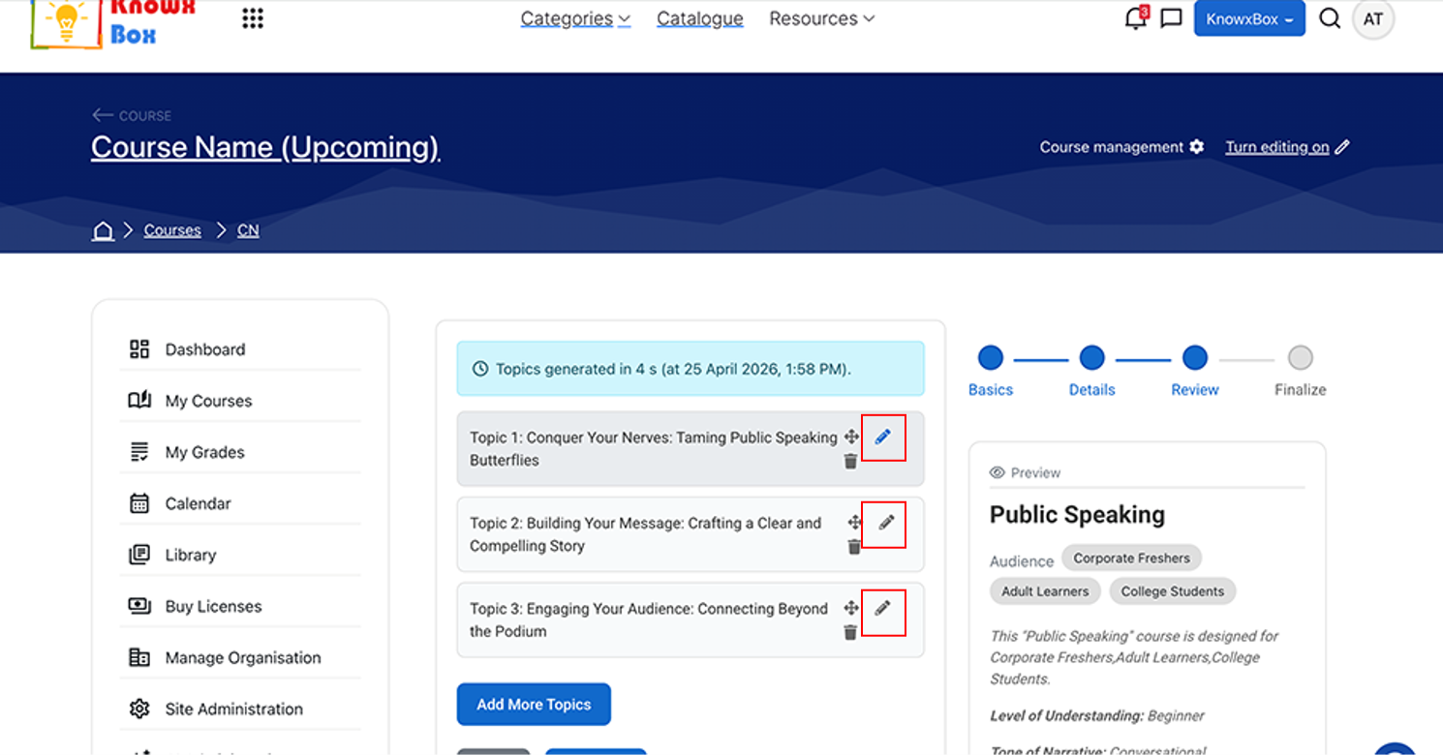The height and width of the screenshot is (755, 1443).
Task: Go to the Review progress step
Action: (1195, 372)
